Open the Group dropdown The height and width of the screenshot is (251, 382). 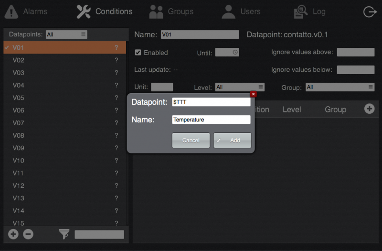click(x=340, y=87)
